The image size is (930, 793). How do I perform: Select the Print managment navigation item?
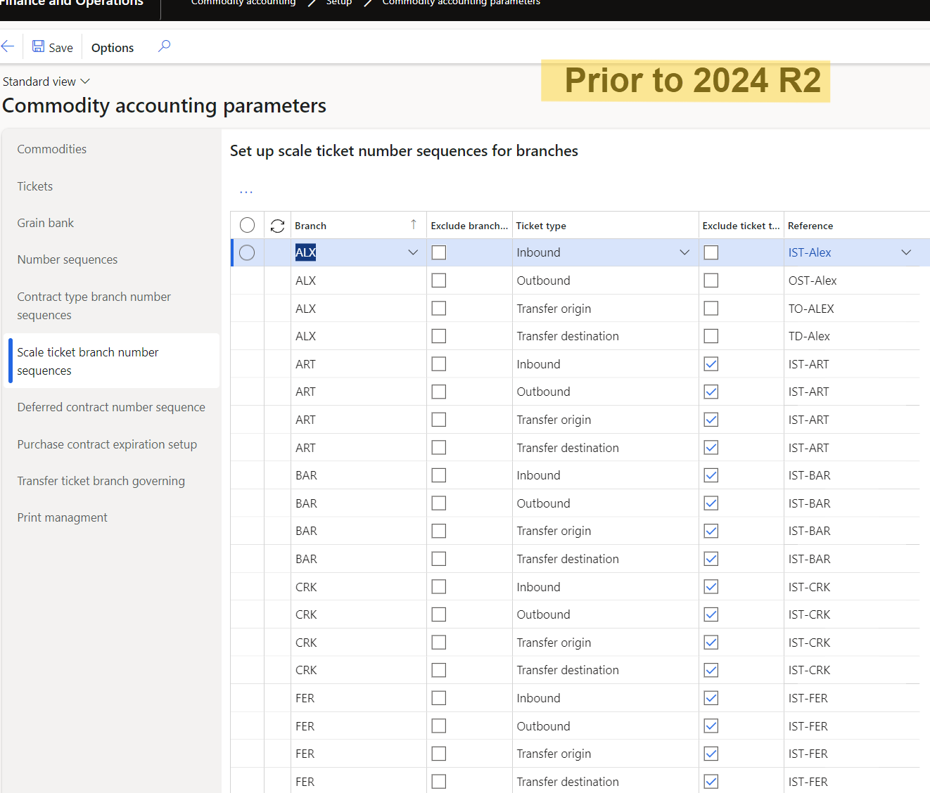click(x=62, y=517)
